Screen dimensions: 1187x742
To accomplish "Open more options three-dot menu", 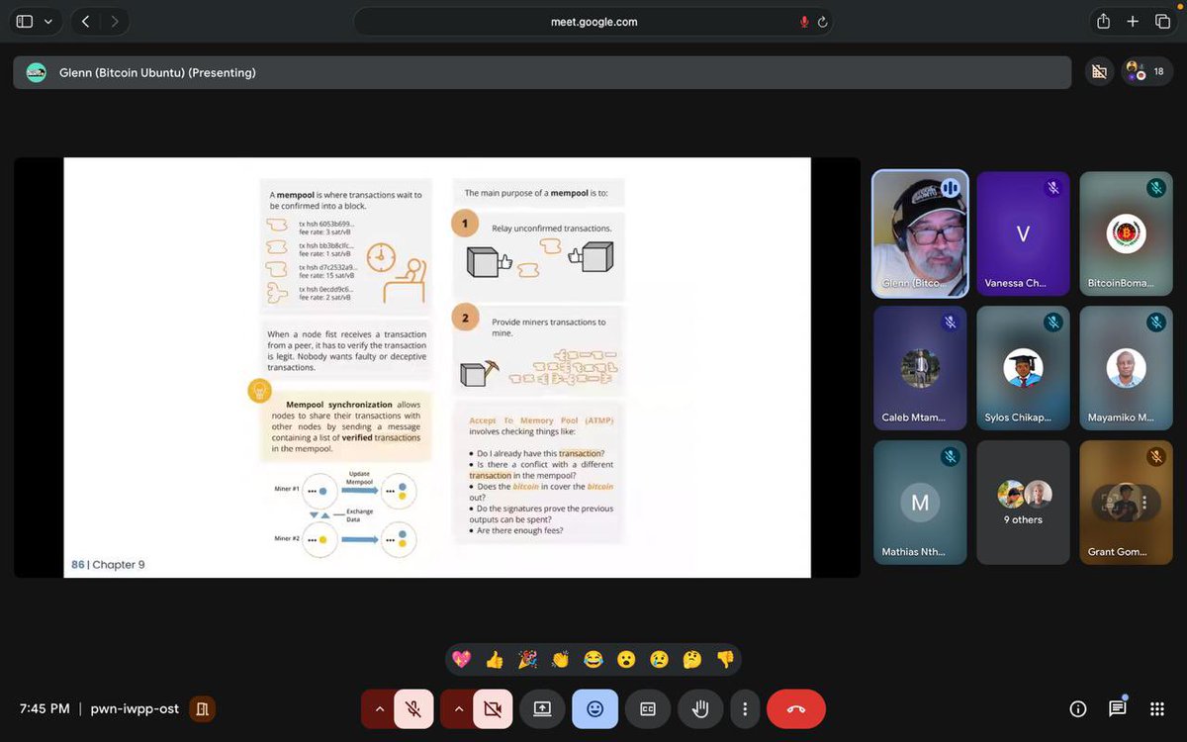I will pos(745,708).
